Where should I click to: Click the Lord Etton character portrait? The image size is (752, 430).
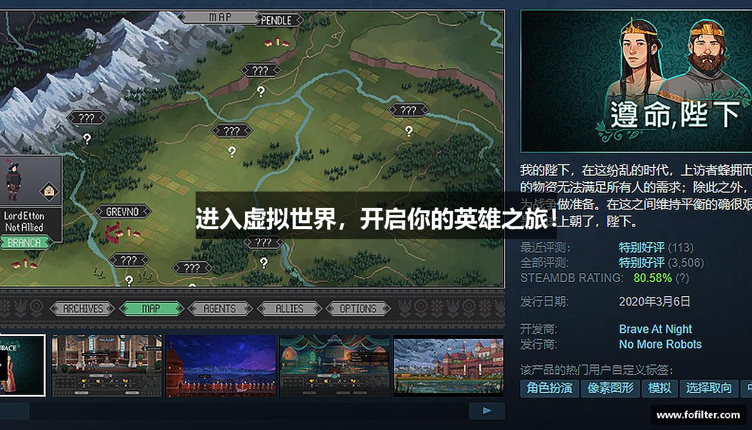point(14,180)
